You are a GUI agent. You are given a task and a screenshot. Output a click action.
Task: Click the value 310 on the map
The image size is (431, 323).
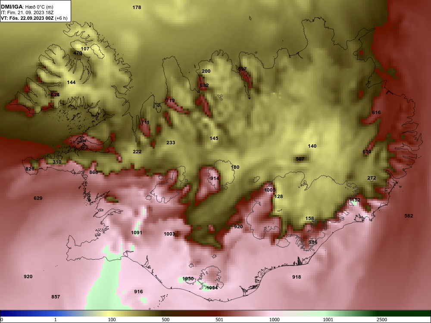coord(57,162)
